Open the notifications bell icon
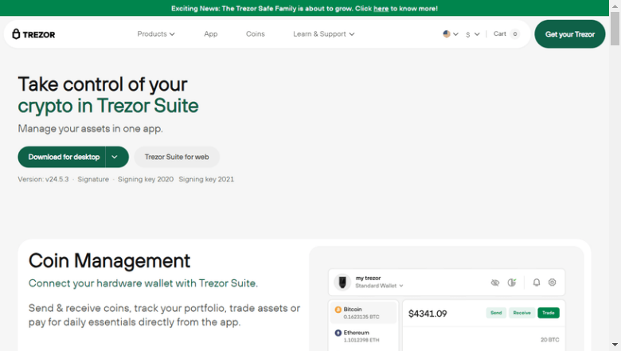The image size is (621, 351). [537, 282]
